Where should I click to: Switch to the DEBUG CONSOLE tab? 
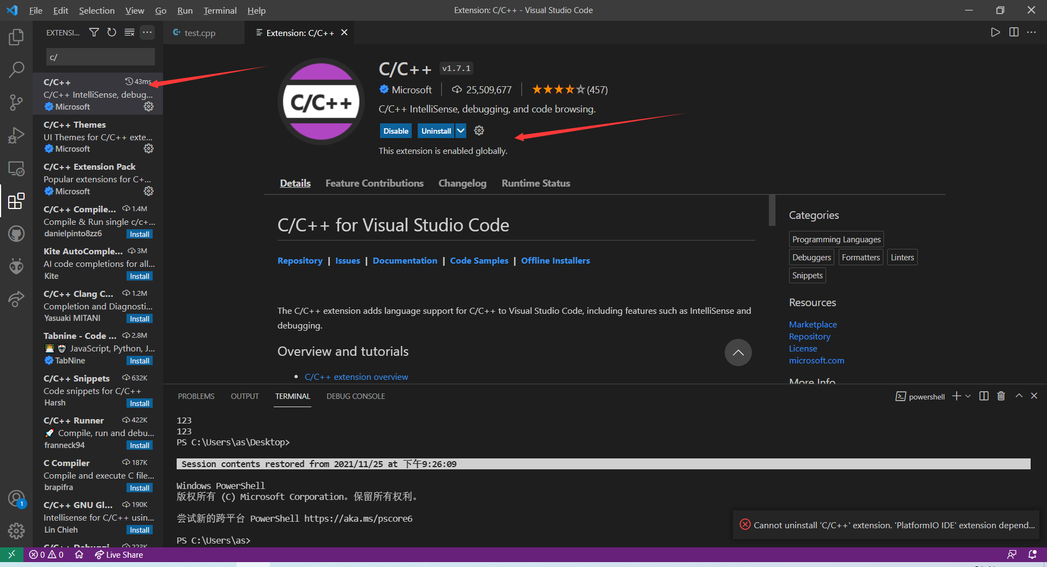pyautogui.click(x=356, y=396)
